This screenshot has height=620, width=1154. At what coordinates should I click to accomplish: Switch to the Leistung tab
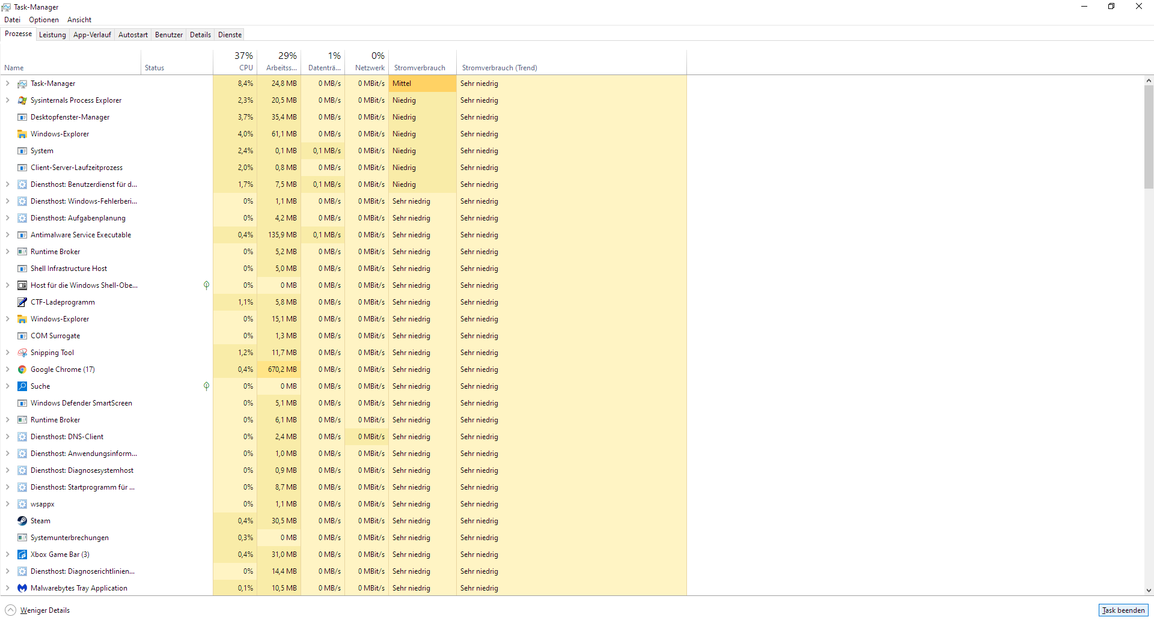pyautogui.click(x=52, y=35)
